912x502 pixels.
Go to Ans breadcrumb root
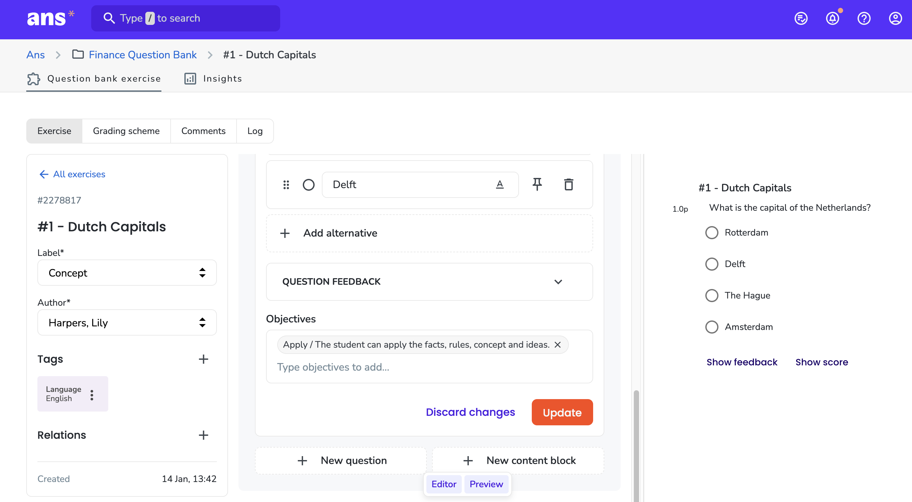pos(35,55)
